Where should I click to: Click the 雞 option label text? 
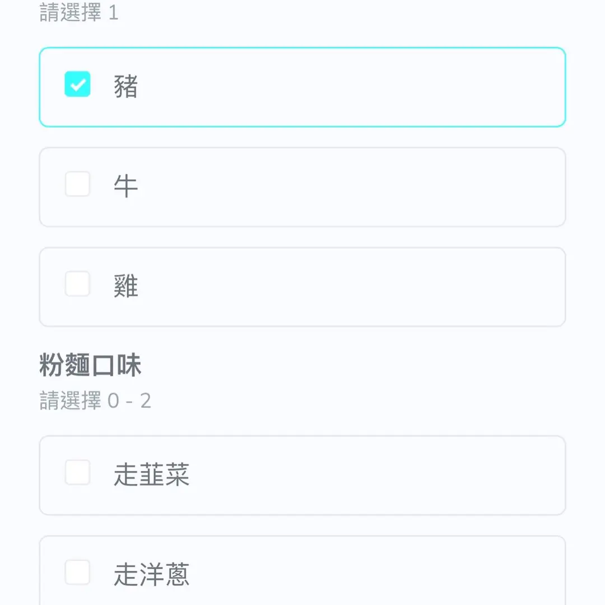click(x=125, y=286)
